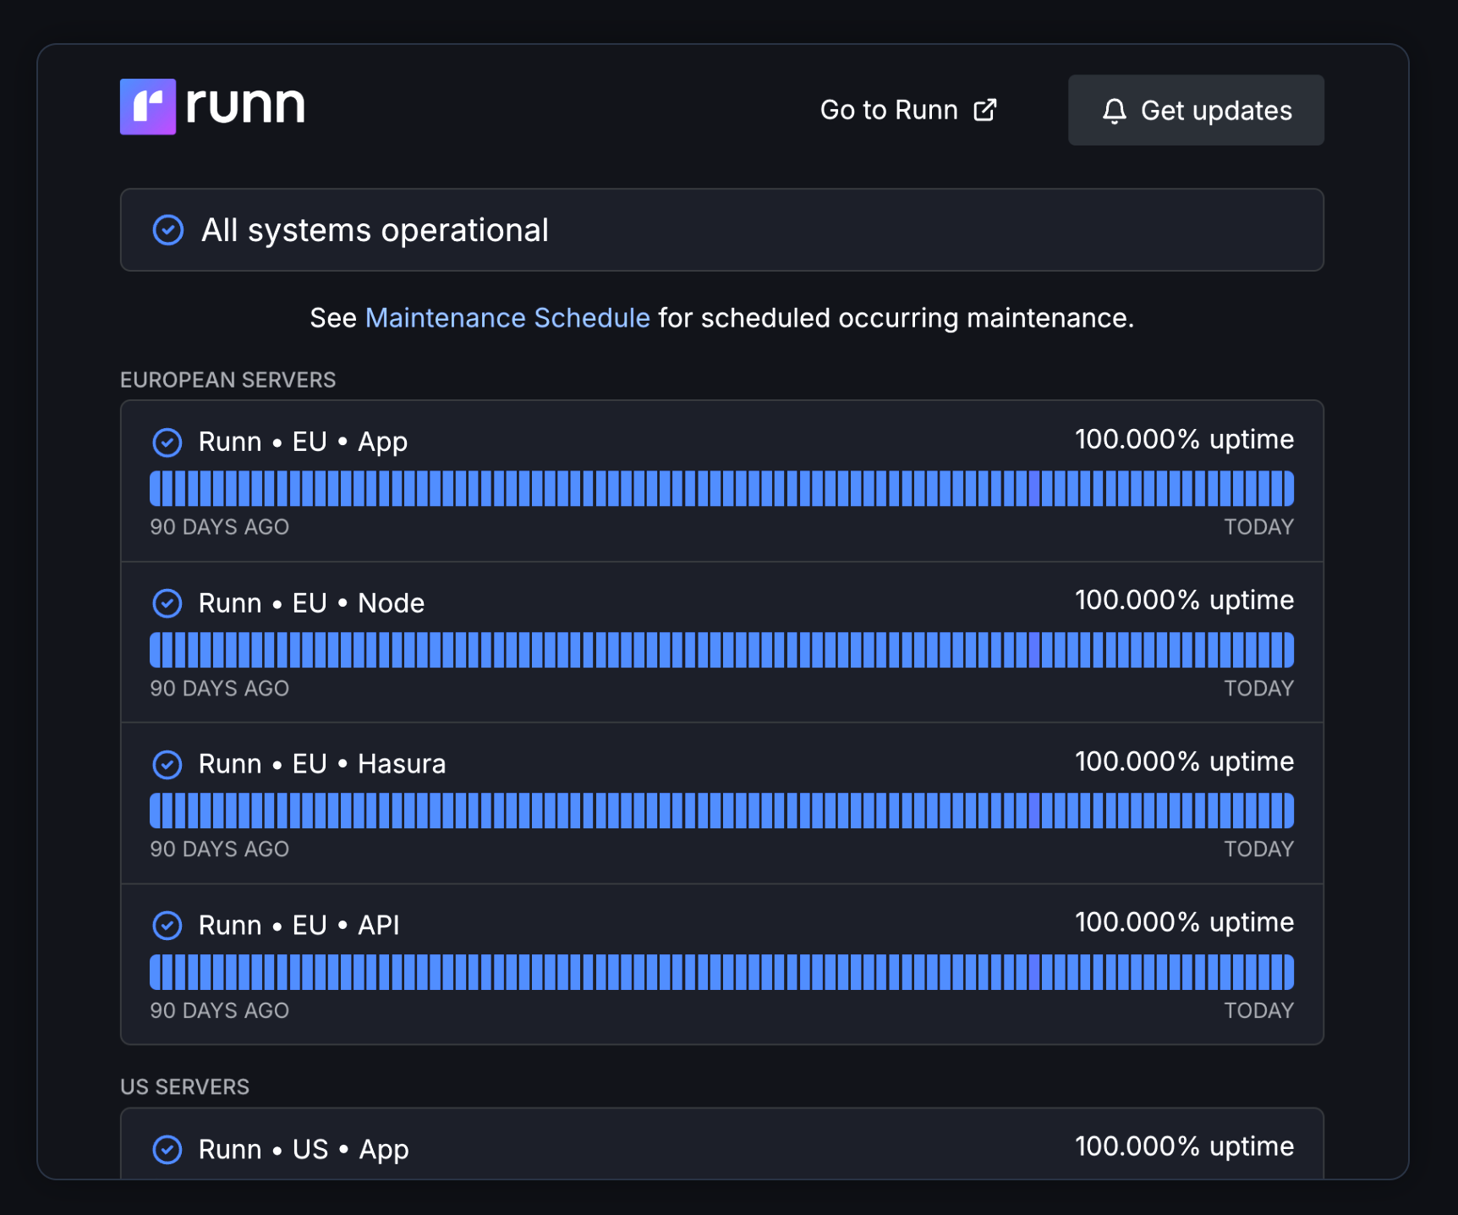Click the 90 DAYS AGO label under EU Hasura
The image size is (1458, 1215).
(220, 849)
